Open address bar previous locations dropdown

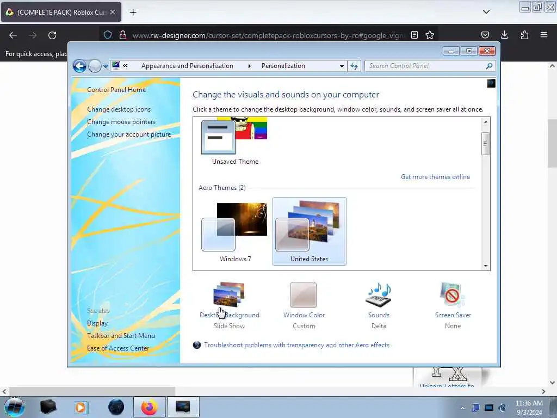[342, 66]
